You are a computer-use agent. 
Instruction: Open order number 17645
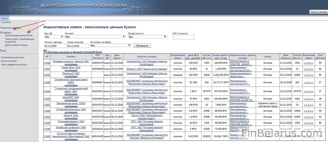pos(47,136)
